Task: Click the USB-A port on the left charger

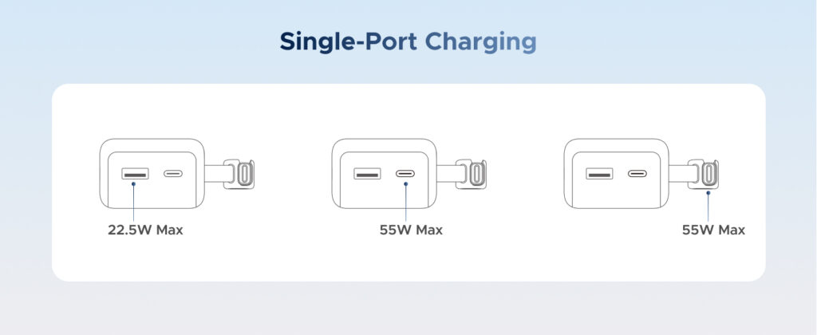Action: click(135, 174)
